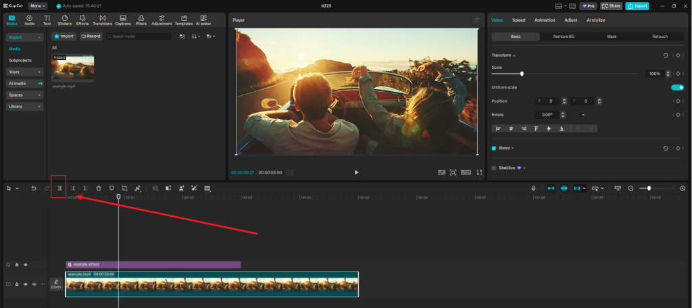
Task: Align clip to left edge
Action: point(498,128)
